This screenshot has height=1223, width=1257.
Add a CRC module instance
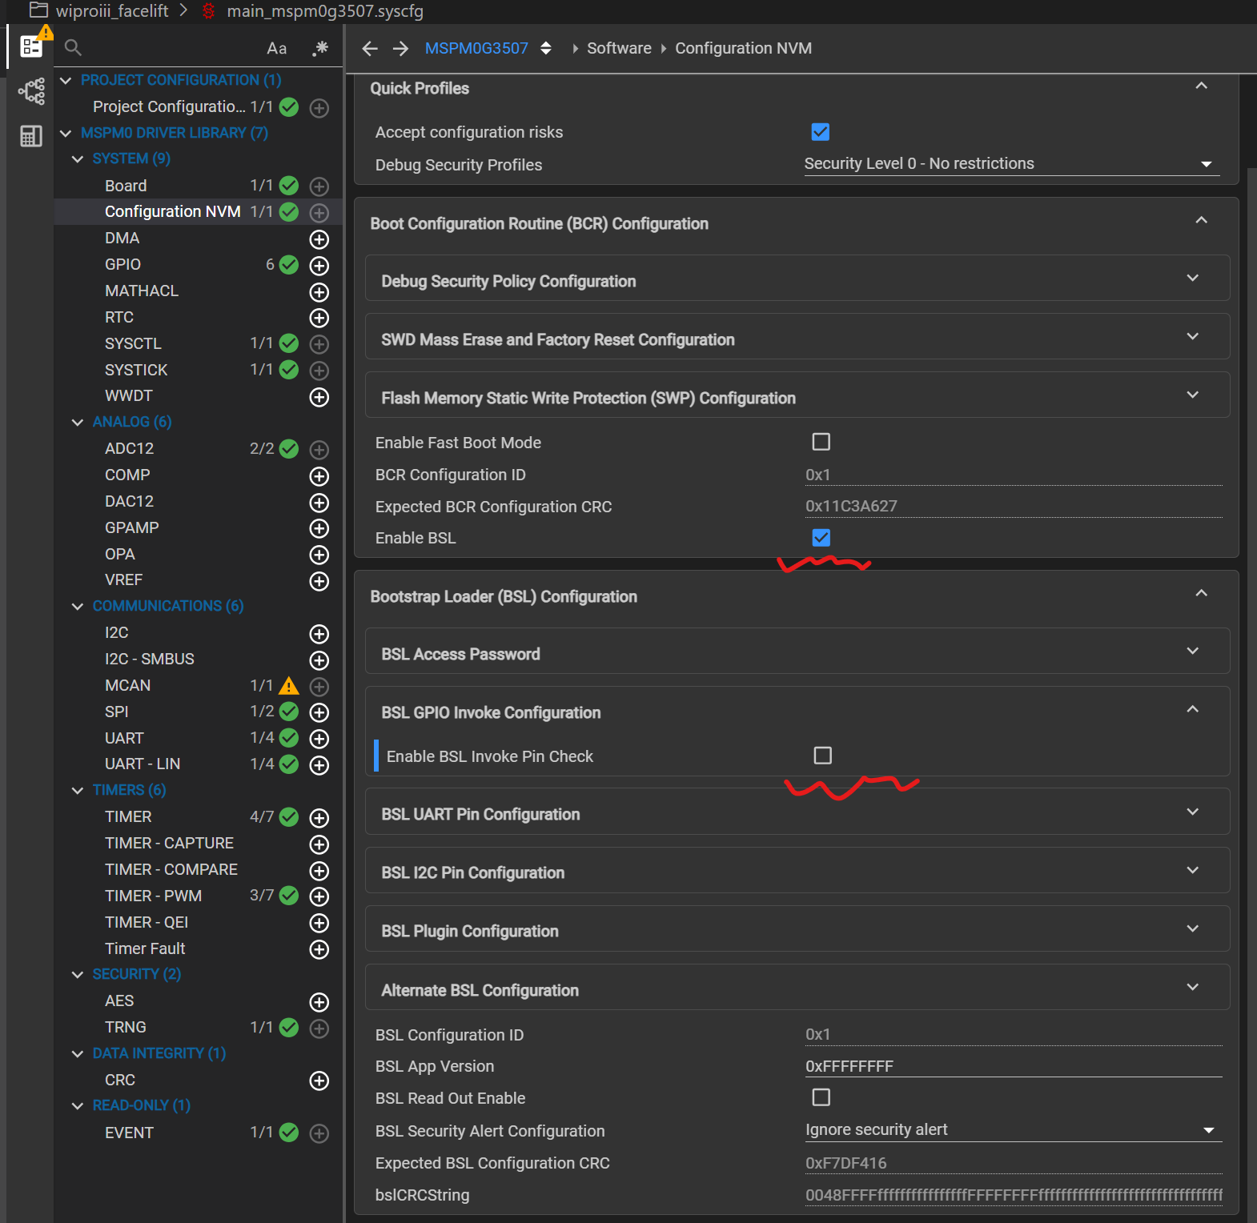point(319,1081)
